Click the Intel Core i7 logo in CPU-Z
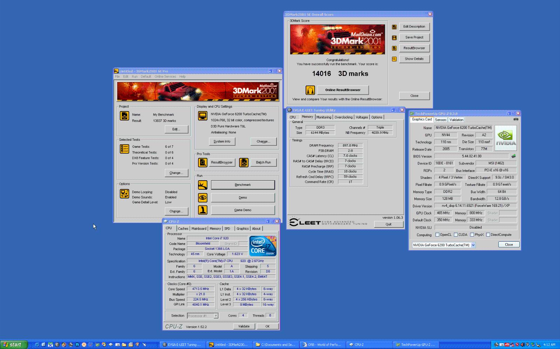Image resolution: width=560 pixels, height=349 pixels. (x=263, y=246)
